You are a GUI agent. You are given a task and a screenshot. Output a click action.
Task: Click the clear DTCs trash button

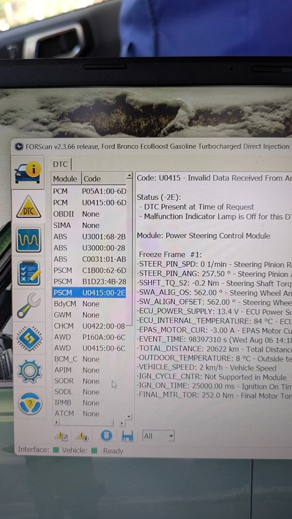point(106,436)
